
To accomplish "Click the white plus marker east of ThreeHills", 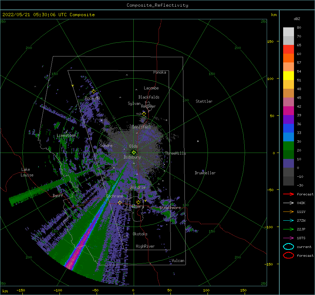I will pyautogui.click(x=198, y=141).
